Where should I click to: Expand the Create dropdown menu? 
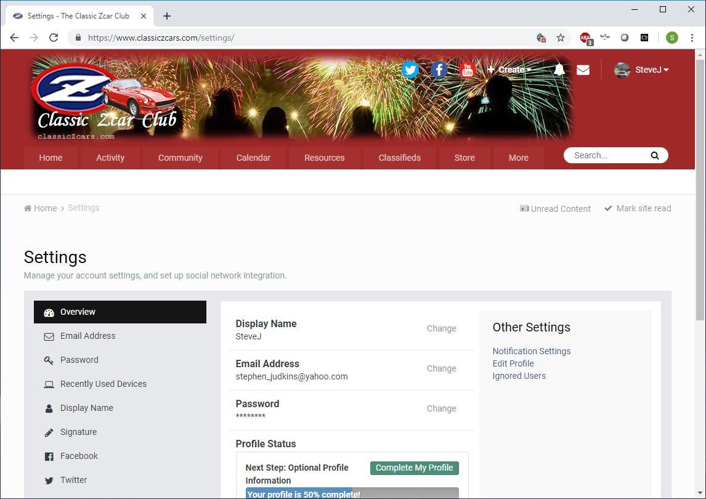pos(509,70)
